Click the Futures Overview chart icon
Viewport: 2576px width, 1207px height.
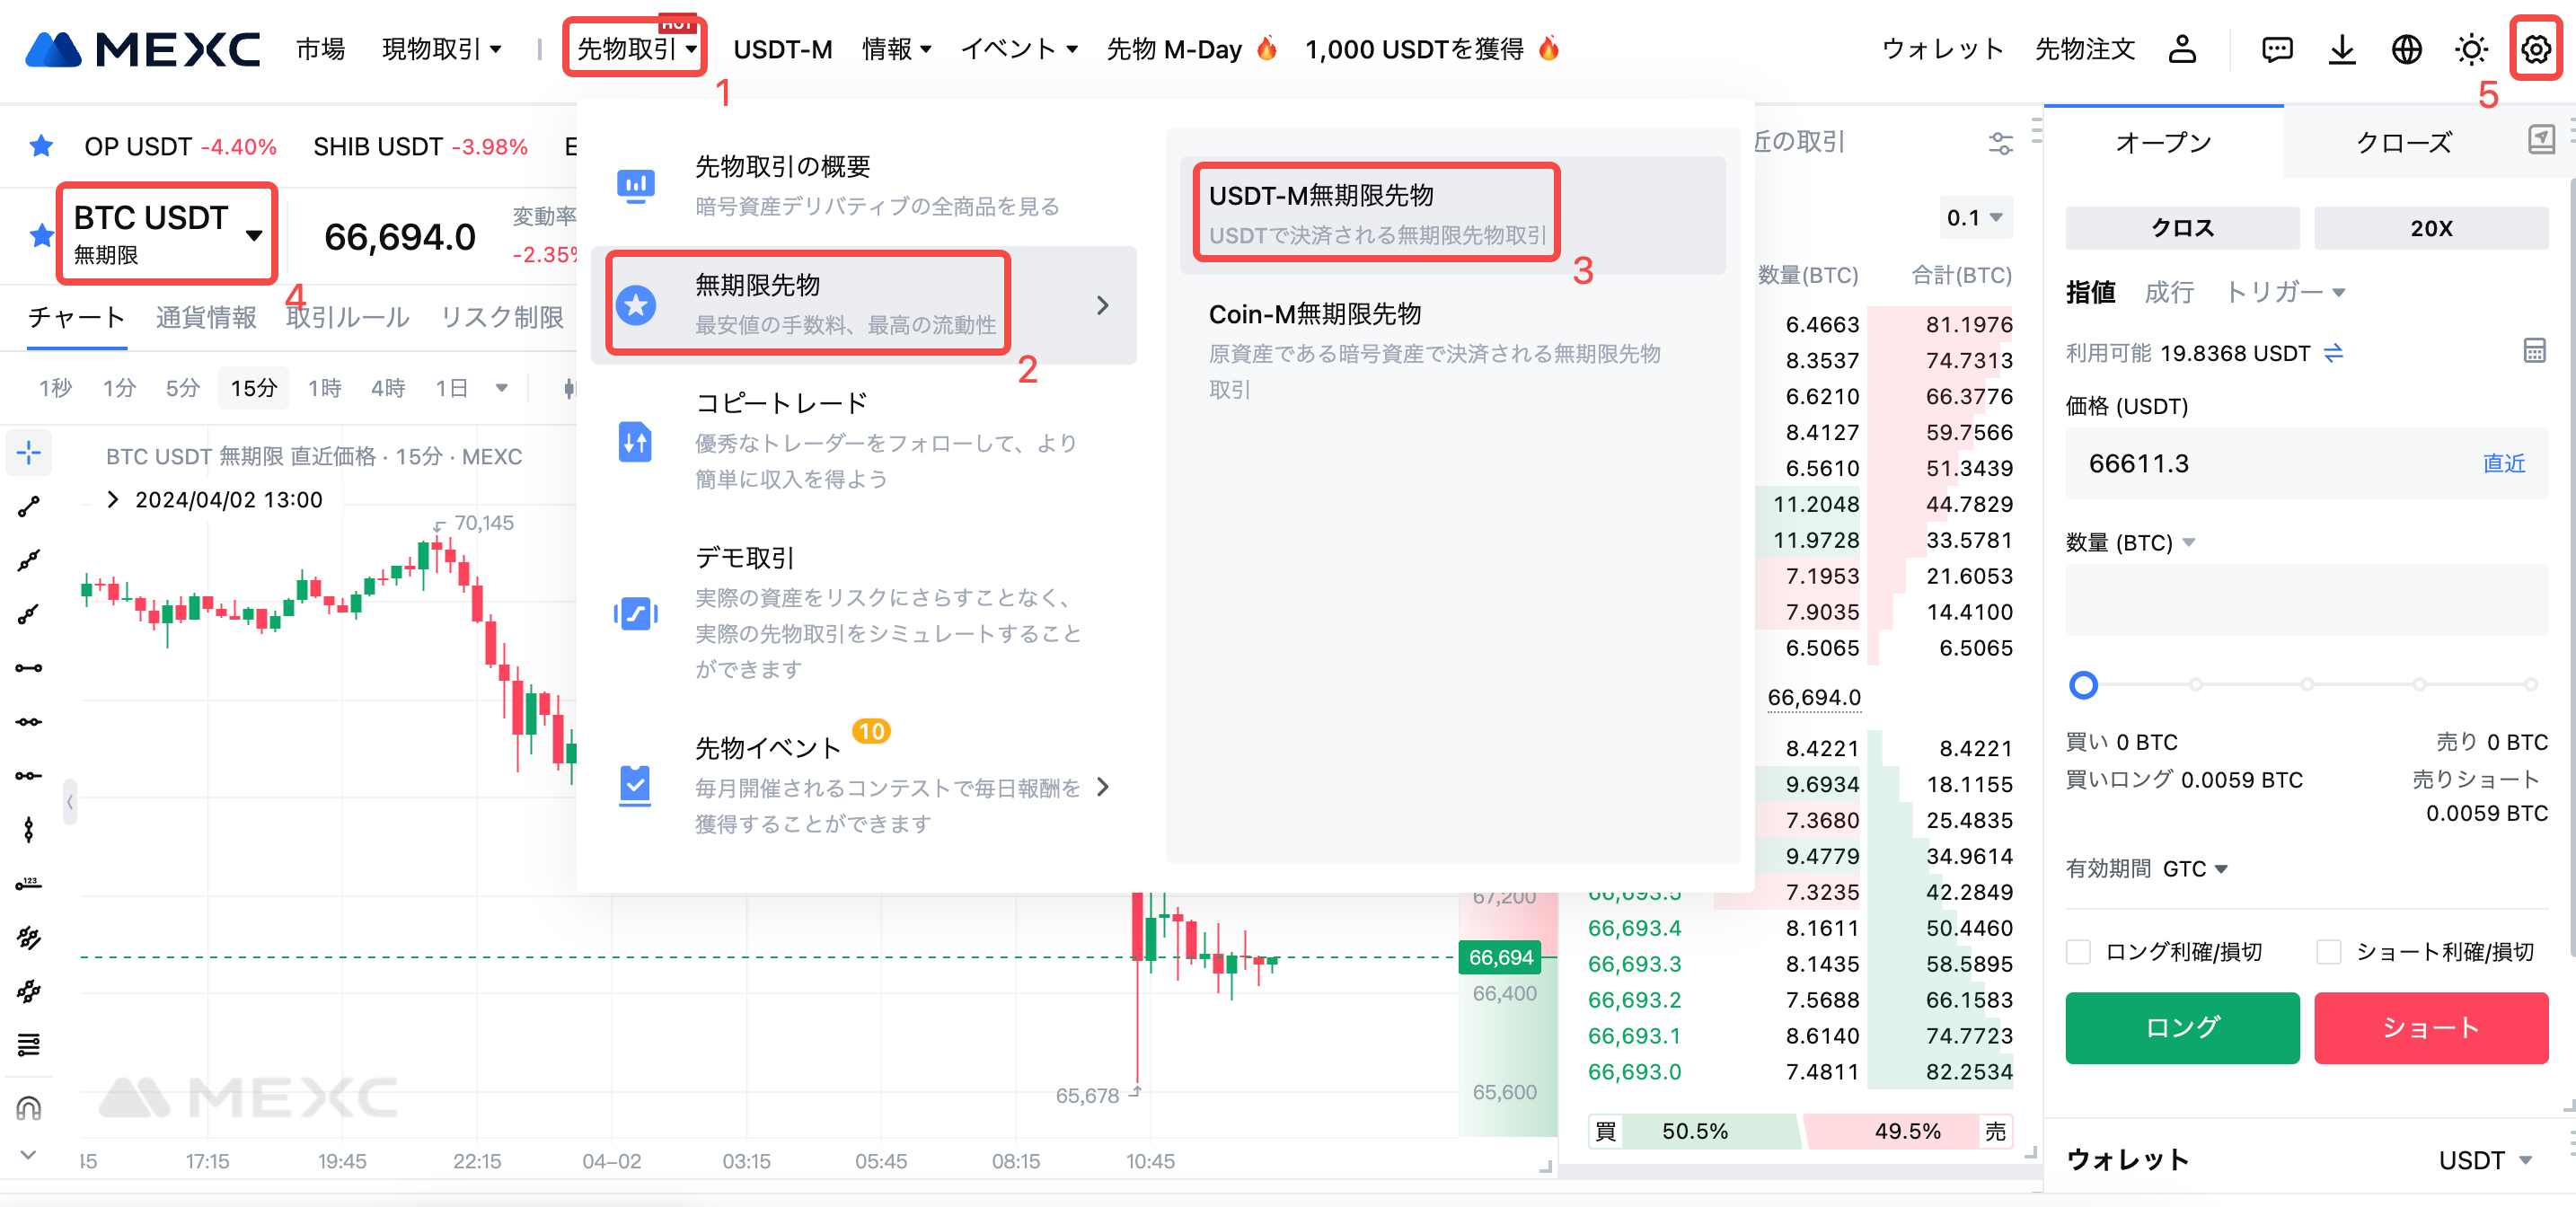[x=636, y=185]
